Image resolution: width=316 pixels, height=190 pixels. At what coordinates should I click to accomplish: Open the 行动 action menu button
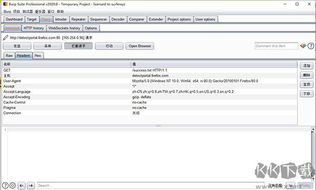(109, 46)
